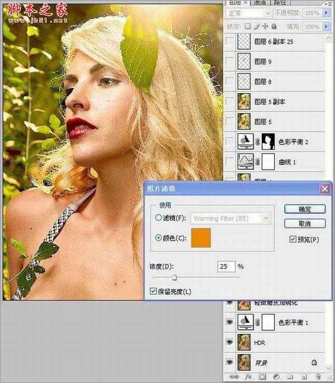Open the blend mode 正常 dropdown
Screen dimensions: 335x383
pyautogui.click(x=247, y=13)
